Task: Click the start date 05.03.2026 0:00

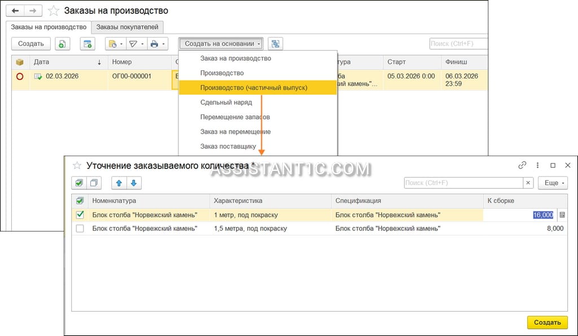Action: [x=411, y=76]
